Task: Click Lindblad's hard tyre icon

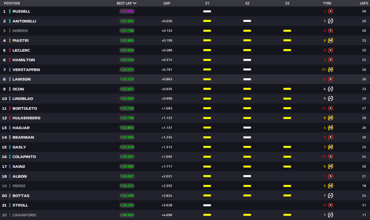Action: coord(330,98)
